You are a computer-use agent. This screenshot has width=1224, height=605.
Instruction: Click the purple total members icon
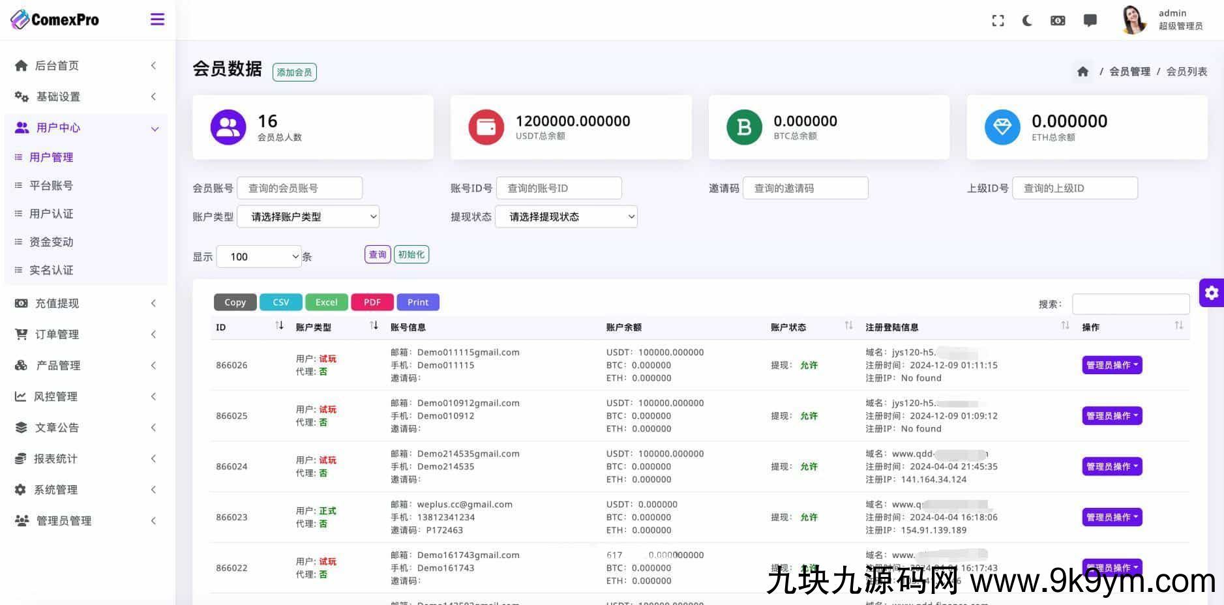pyautogui.click(x=228, y=127)
